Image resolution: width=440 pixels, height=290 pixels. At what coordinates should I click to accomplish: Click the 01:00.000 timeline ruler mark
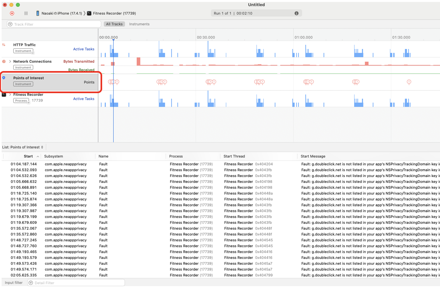tap(304, 37)
